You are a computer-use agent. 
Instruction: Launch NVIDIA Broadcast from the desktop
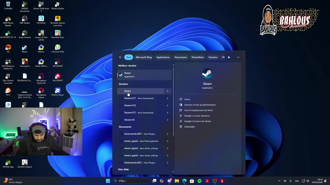coord(25,7)
